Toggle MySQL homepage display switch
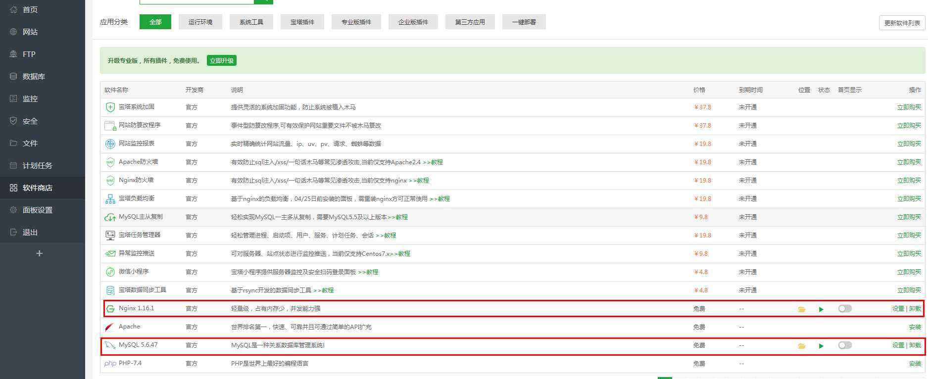The width and height of the screenshot is (928, 379). pos(845,345)
